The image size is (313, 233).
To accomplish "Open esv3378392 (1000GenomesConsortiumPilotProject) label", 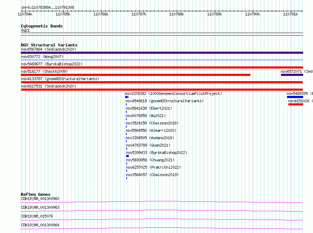I will click(x=173, y=93).
